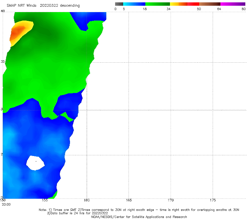Click the date label '20220322' in the title
The width and height of the screenshot is (249, 219).
[x=49, y=6]
